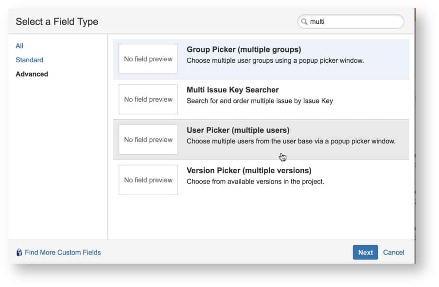Click the add-on puzzle icon beside Find More Custom Fields
The height and width of the screenshot is (287, 439).
pos(18,252)
